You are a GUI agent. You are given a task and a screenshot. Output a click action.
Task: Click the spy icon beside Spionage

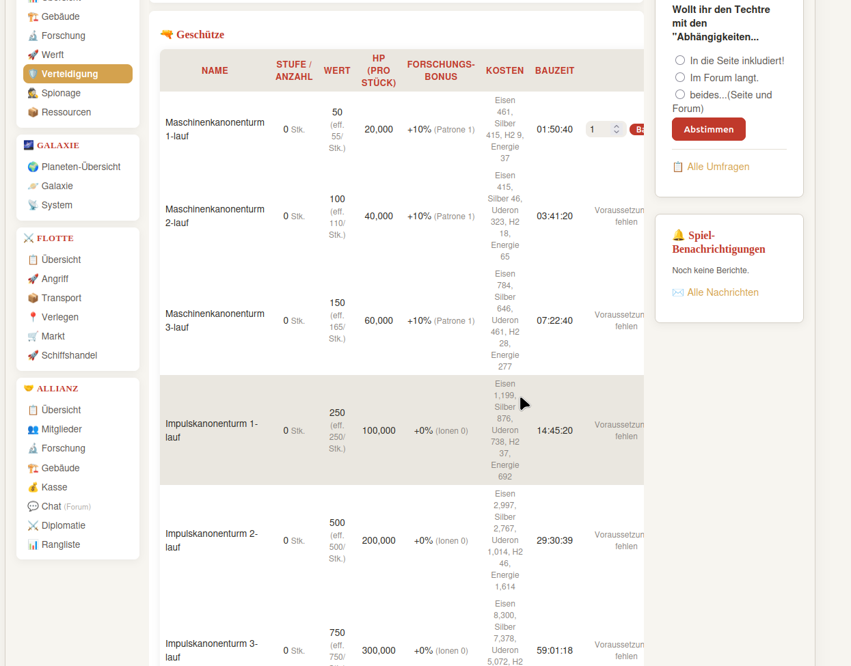33,93
